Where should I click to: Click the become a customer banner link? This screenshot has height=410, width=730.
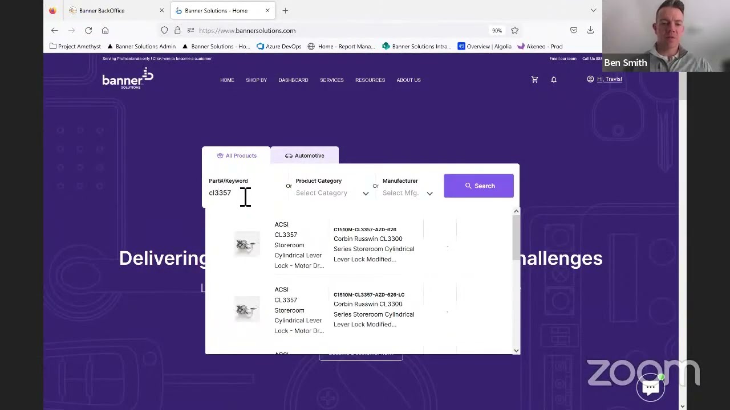pyautogui.click(x=157, y=59)
